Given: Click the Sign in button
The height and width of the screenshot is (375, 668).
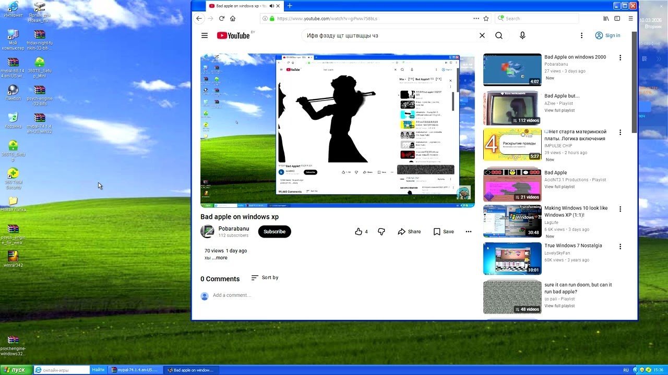Looking at the screenshot, I should [x=608, y=35].
